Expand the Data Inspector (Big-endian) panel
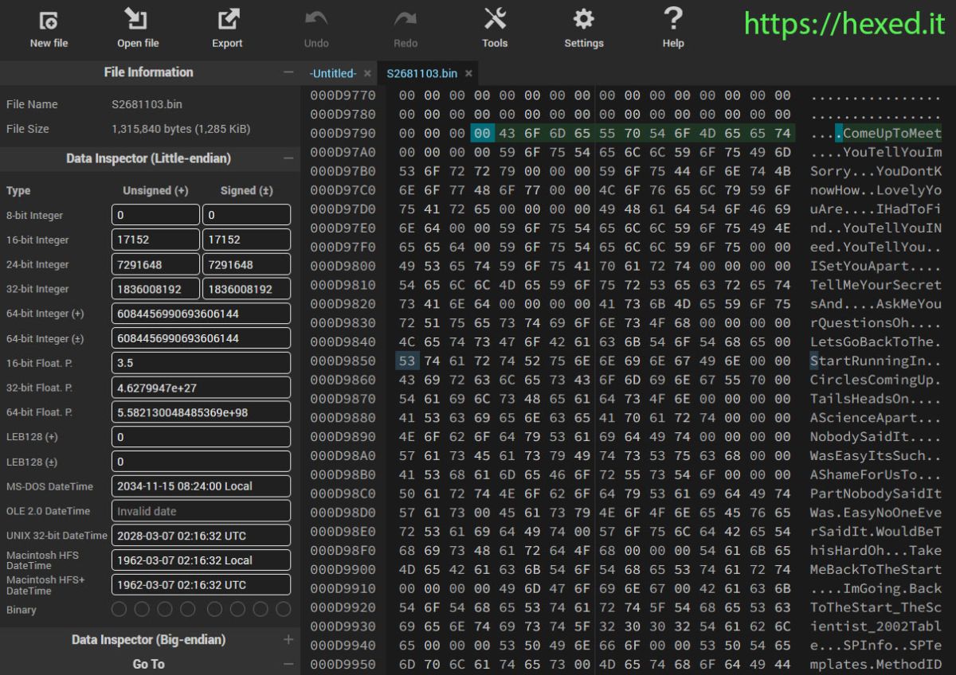This screenshot has width=956, height=675. click(288, 640)
